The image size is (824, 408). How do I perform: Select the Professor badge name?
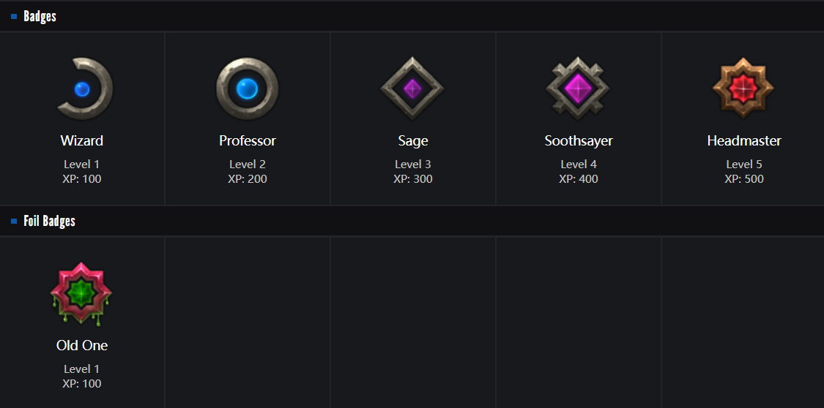248,141
